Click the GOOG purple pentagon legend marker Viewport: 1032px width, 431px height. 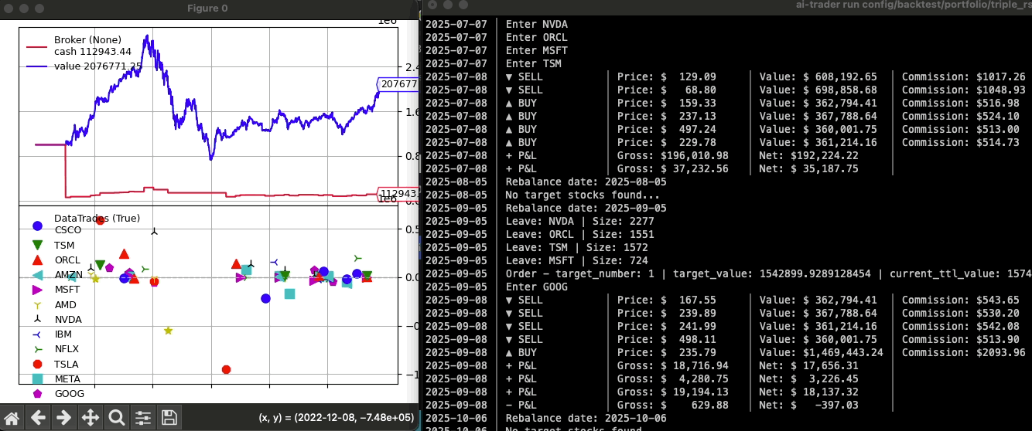click(x=37, y=393)
